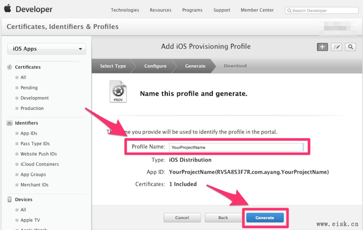363x230 pixels.
Task: Click the Apple logo icon
Action: coord(8,8)
